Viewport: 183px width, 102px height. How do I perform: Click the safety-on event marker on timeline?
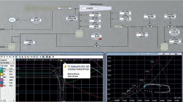pos(61,60)
